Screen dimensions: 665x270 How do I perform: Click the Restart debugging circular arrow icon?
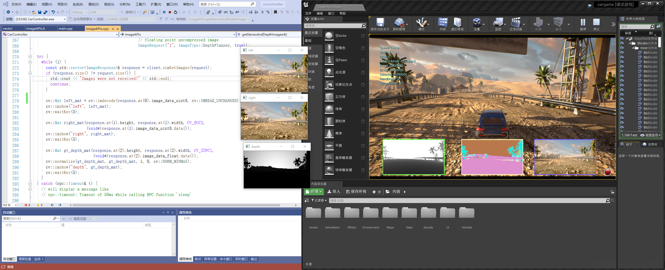point(176,12)
